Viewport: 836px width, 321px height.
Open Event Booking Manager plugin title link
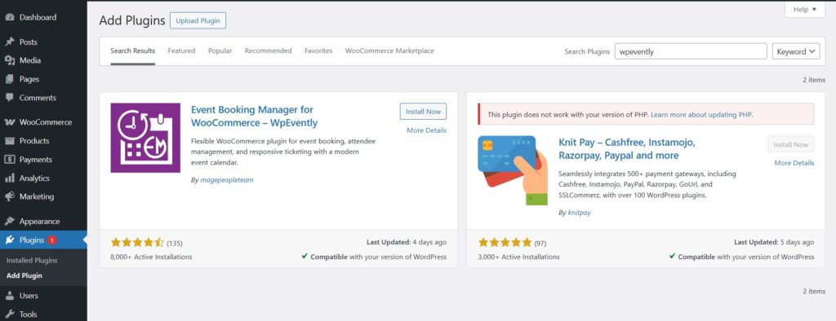pos(255,117)
